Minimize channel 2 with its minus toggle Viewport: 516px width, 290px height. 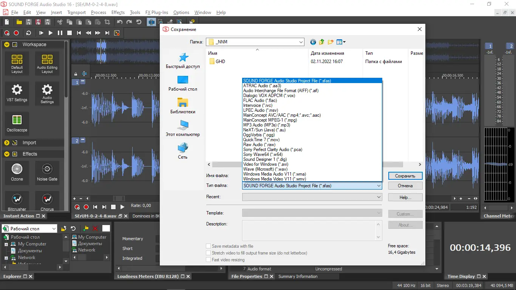click(x=83, y=140)
